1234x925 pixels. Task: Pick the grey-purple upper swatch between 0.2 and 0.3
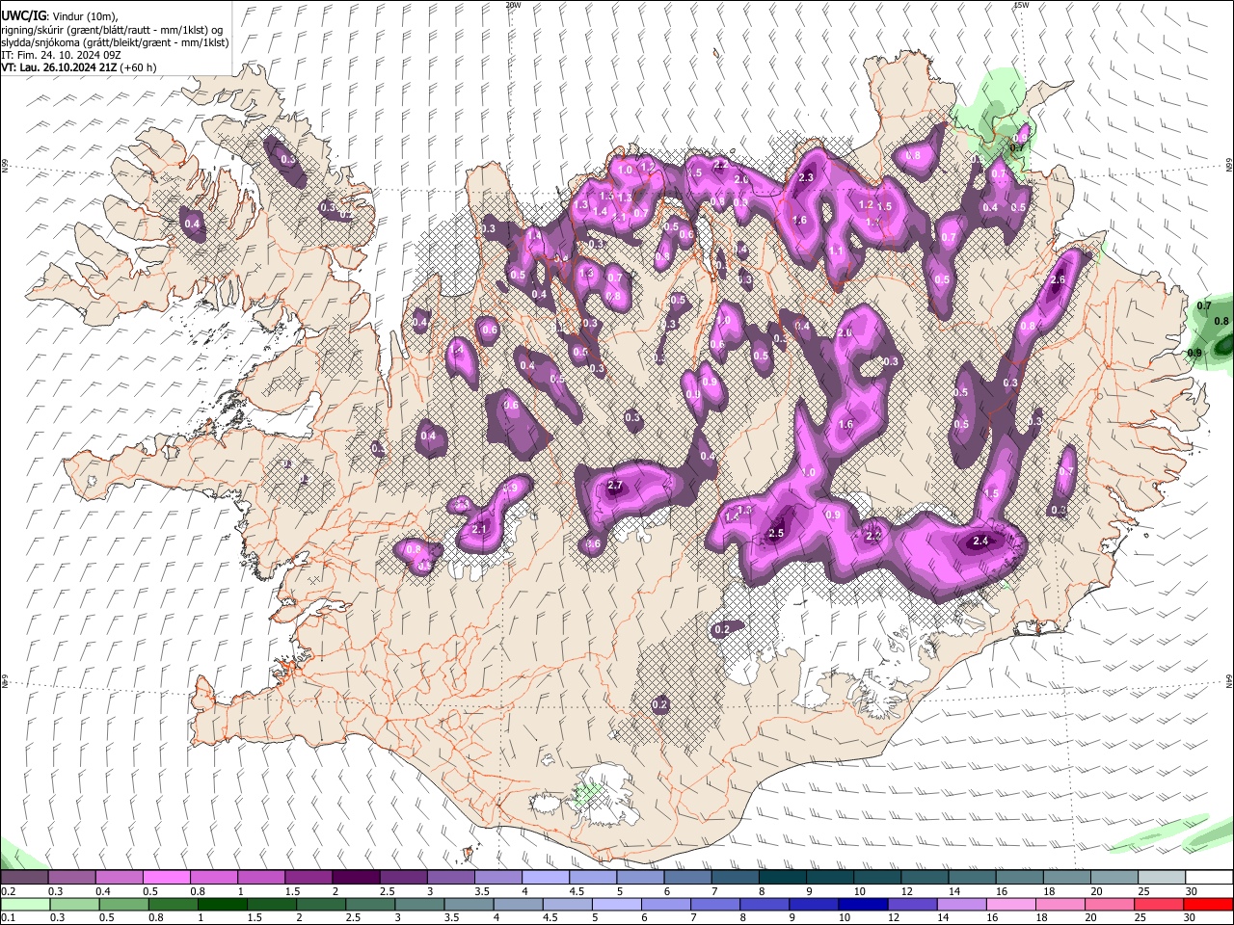[x=25, y=878]
